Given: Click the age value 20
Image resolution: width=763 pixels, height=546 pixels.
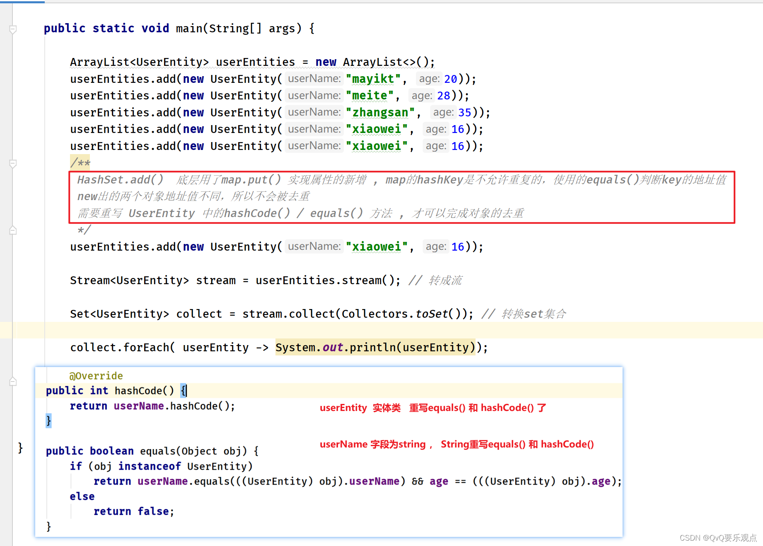Looking at the screenshot, I should [x=451, y=79].
